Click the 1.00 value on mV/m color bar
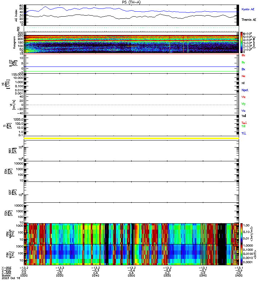Image resolution: width=266 pixels, height=283 pixels. click(x=246, y=225)
